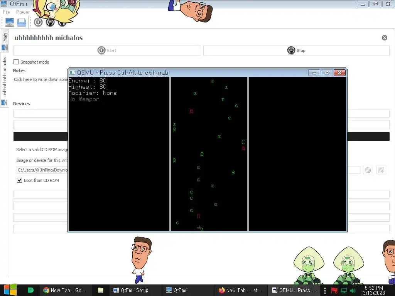Image resolution: width=395 pixels, height=296 pixels.
Task: Click the green pi symbol in the game
Action: point(223,99)
